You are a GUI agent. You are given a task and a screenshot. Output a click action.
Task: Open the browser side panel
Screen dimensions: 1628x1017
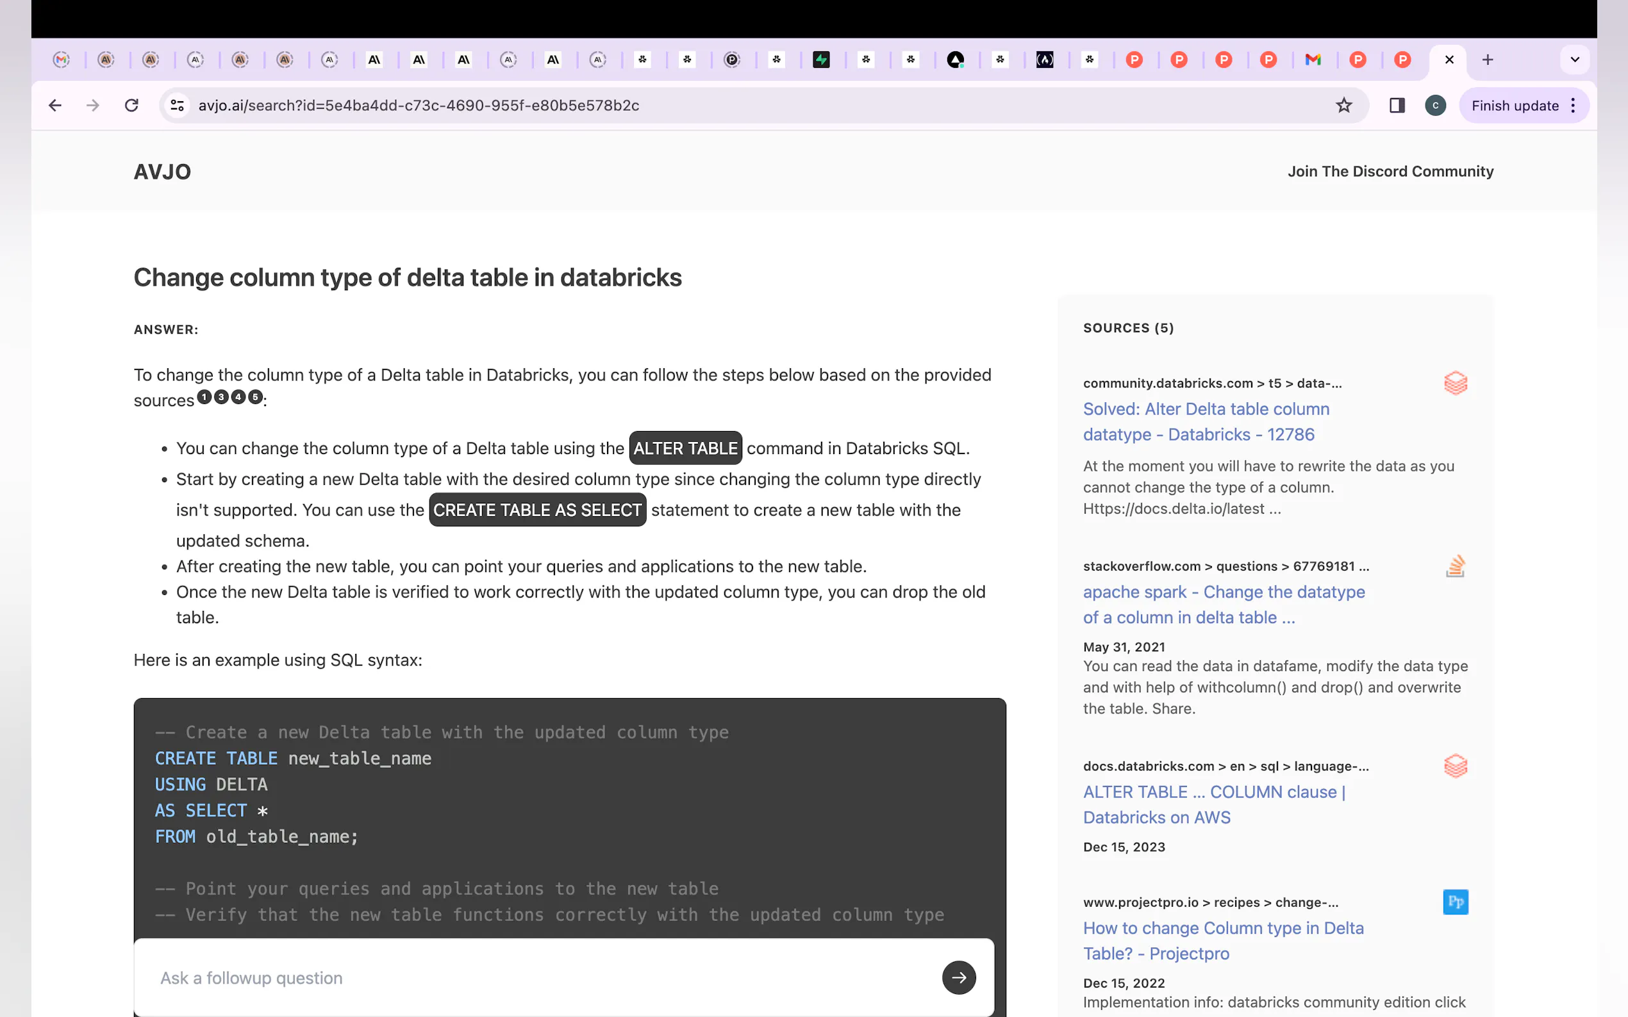(x=1397, y=106)
